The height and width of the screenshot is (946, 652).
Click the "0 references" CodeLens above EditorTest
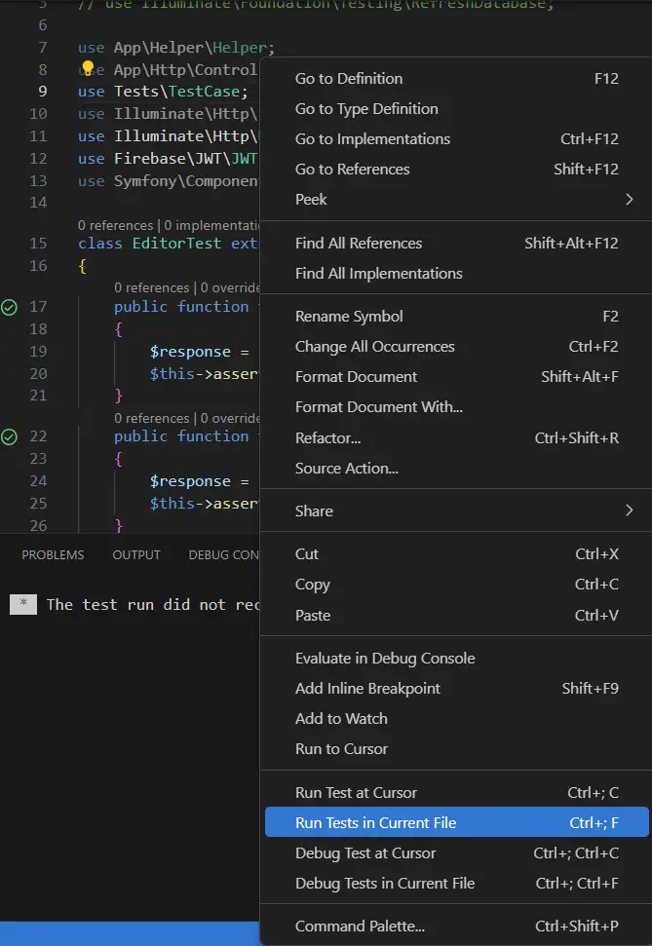116,224
